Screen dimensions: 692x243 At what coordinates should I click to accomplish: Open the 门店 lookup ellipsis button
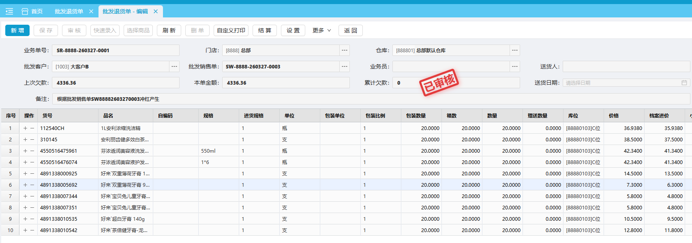pos(344,50)
